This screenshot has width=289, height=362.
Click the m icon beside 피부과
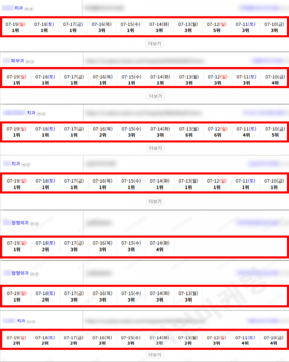click(27, 62)
